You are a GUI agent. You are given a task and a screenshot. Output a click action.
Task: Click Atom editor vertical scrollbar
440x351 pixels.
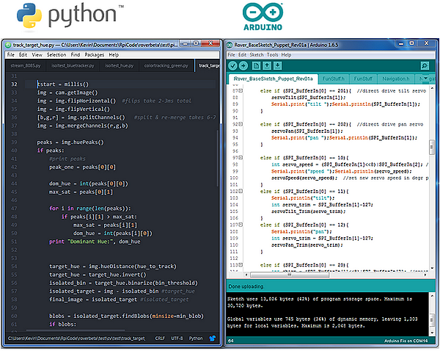(218, 157)
